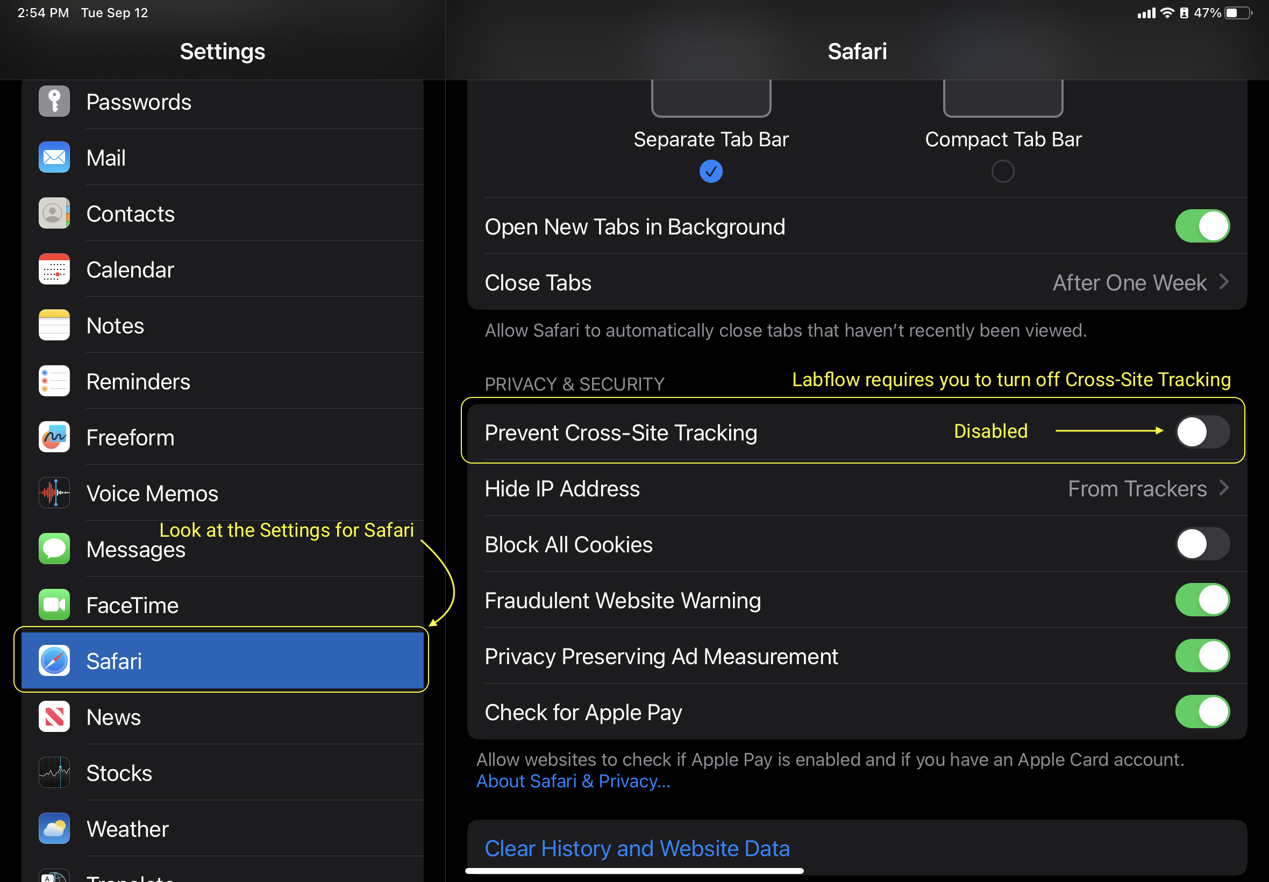Tap the Voice Memos waveform icon
Image resolution: width=1269 pixels, height=882 pixels.
54,493
